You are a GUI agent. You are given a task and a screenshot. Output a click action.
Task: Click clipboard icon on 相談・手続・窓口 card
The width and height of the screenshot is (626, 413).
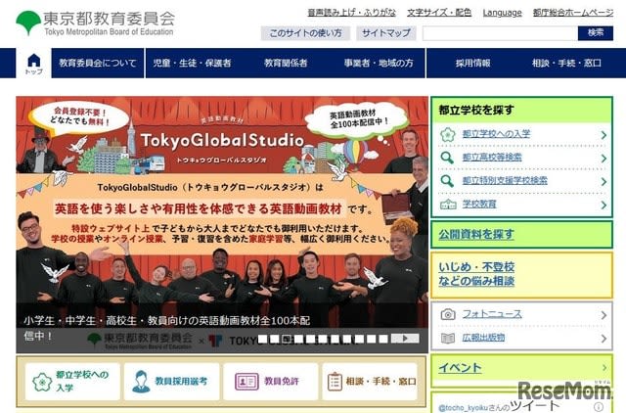335,381
